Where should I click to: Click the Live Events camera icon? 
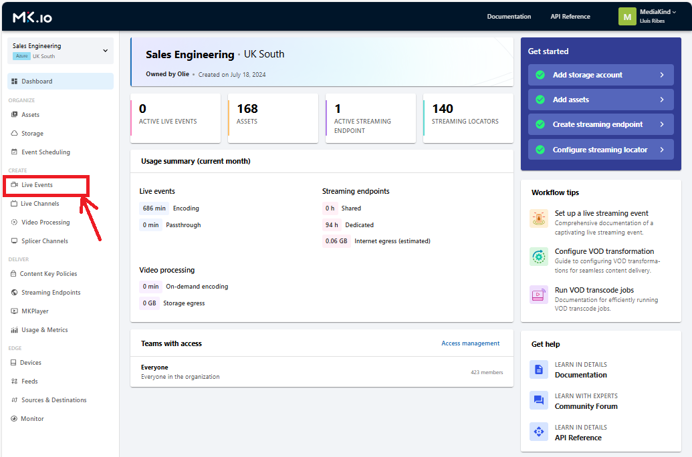14,185
